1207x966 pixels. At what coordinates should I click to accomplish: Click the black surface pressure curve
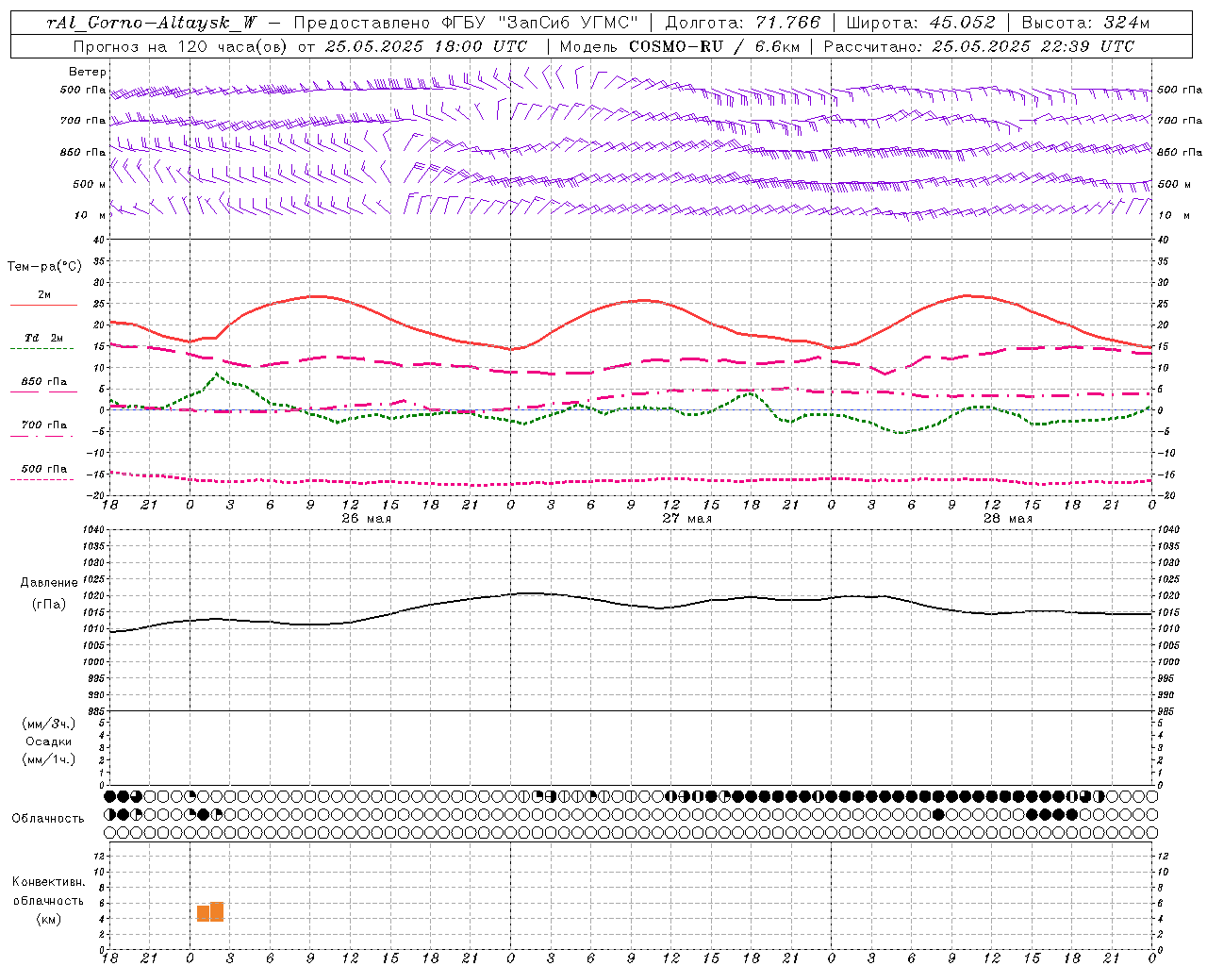pyautogui.click(x=632, y=604)
